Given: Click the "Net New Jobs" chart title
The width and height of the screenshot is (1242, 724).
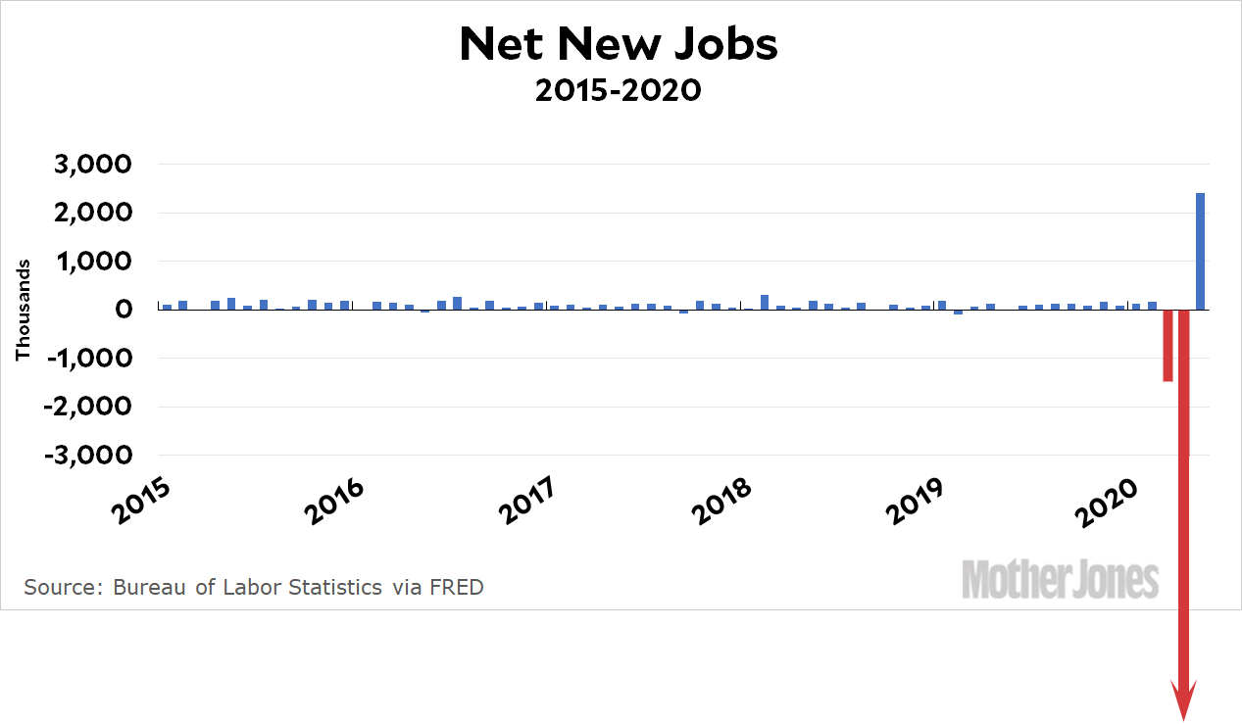Looking at the screenshot, I should (x=619, y=45).
